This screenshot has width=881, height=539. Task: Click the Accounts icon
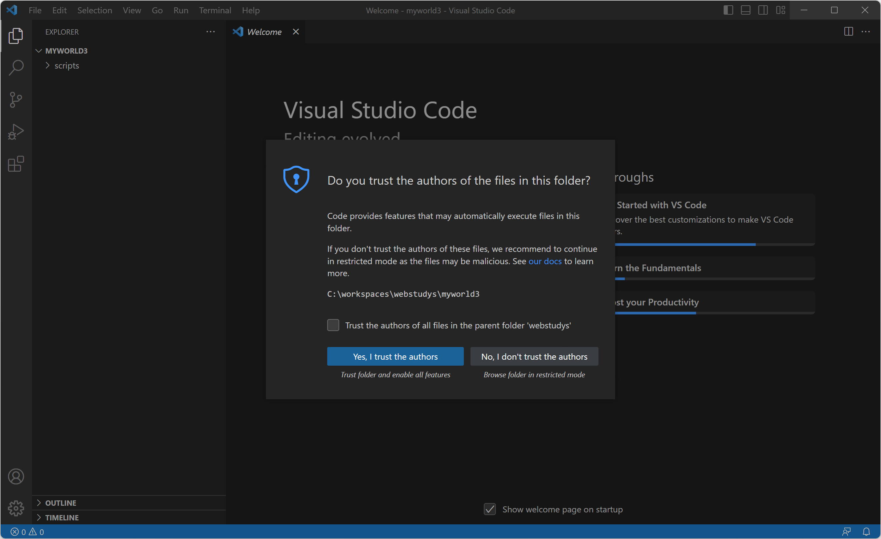[16, 476]
